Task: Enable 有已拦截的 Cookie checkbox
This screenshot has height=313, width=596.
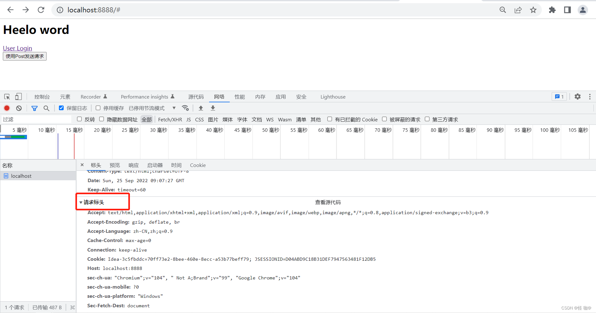Action: click(330, 119)
